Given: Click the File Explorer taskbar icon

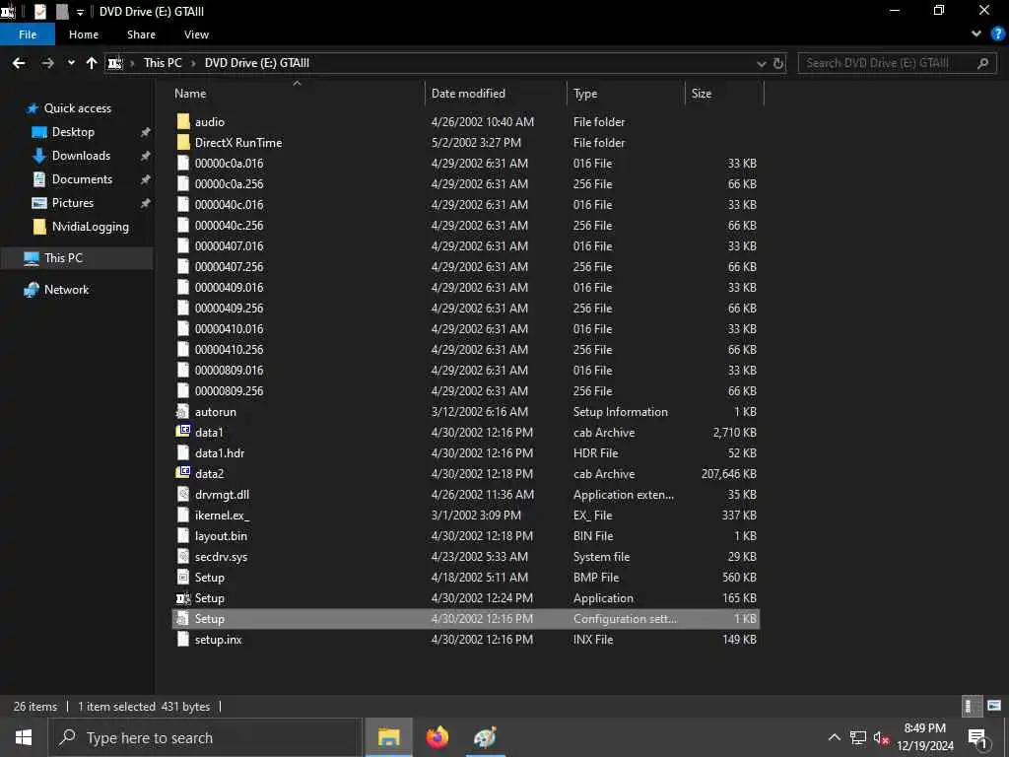Looking at the screenshot, I should point(388,737).
